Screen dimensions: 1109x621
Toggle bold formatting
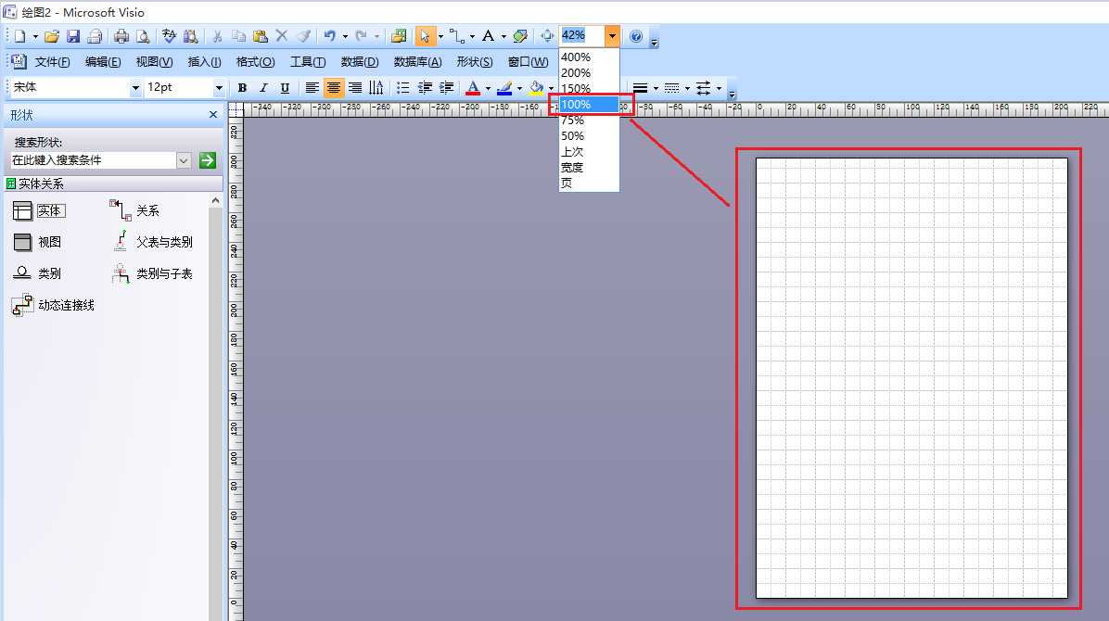(x=243, y=88)
